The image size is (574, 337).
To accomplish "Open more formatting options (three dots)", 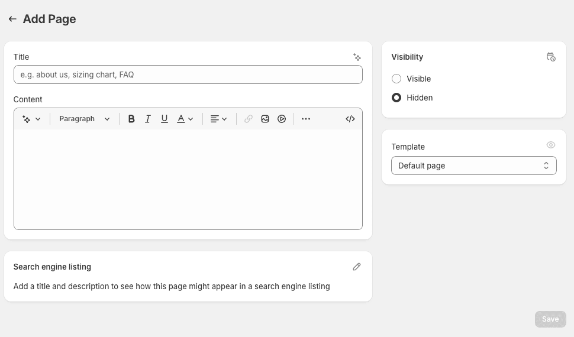I will (x=306, y=119).
